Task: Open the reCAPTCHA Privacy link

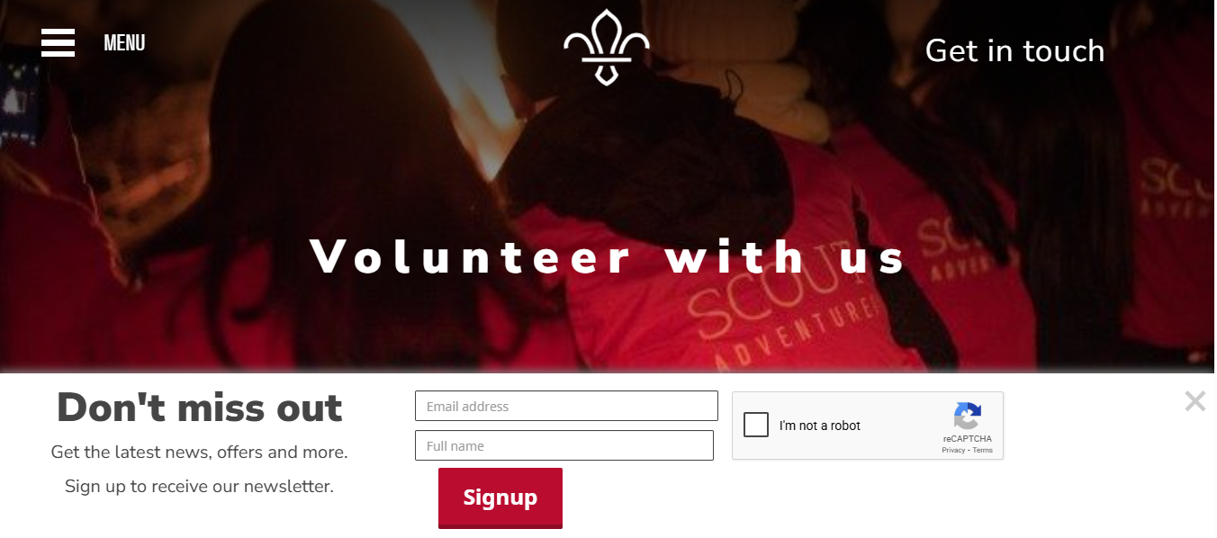Action: click(953, 450)
